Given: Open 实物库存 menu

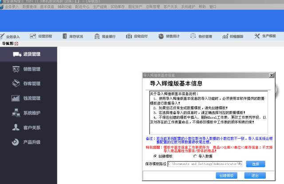Looking at the screenshot, I should click(118, 7).
